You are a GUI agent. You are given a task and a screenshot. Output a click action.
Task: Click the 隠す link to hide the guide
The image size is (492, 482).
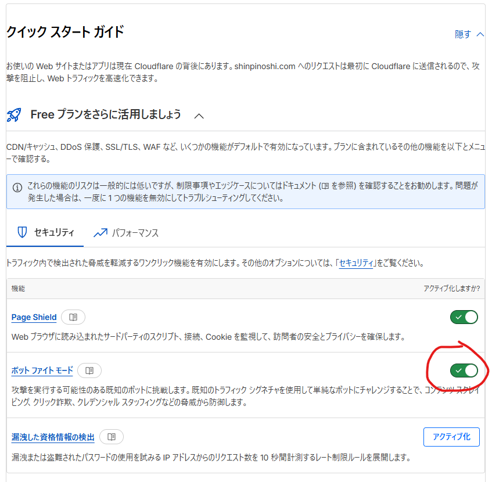[x=463, y=34]
